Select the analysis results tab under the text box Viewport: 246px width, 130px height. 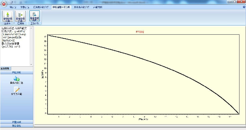pos(6,69)
